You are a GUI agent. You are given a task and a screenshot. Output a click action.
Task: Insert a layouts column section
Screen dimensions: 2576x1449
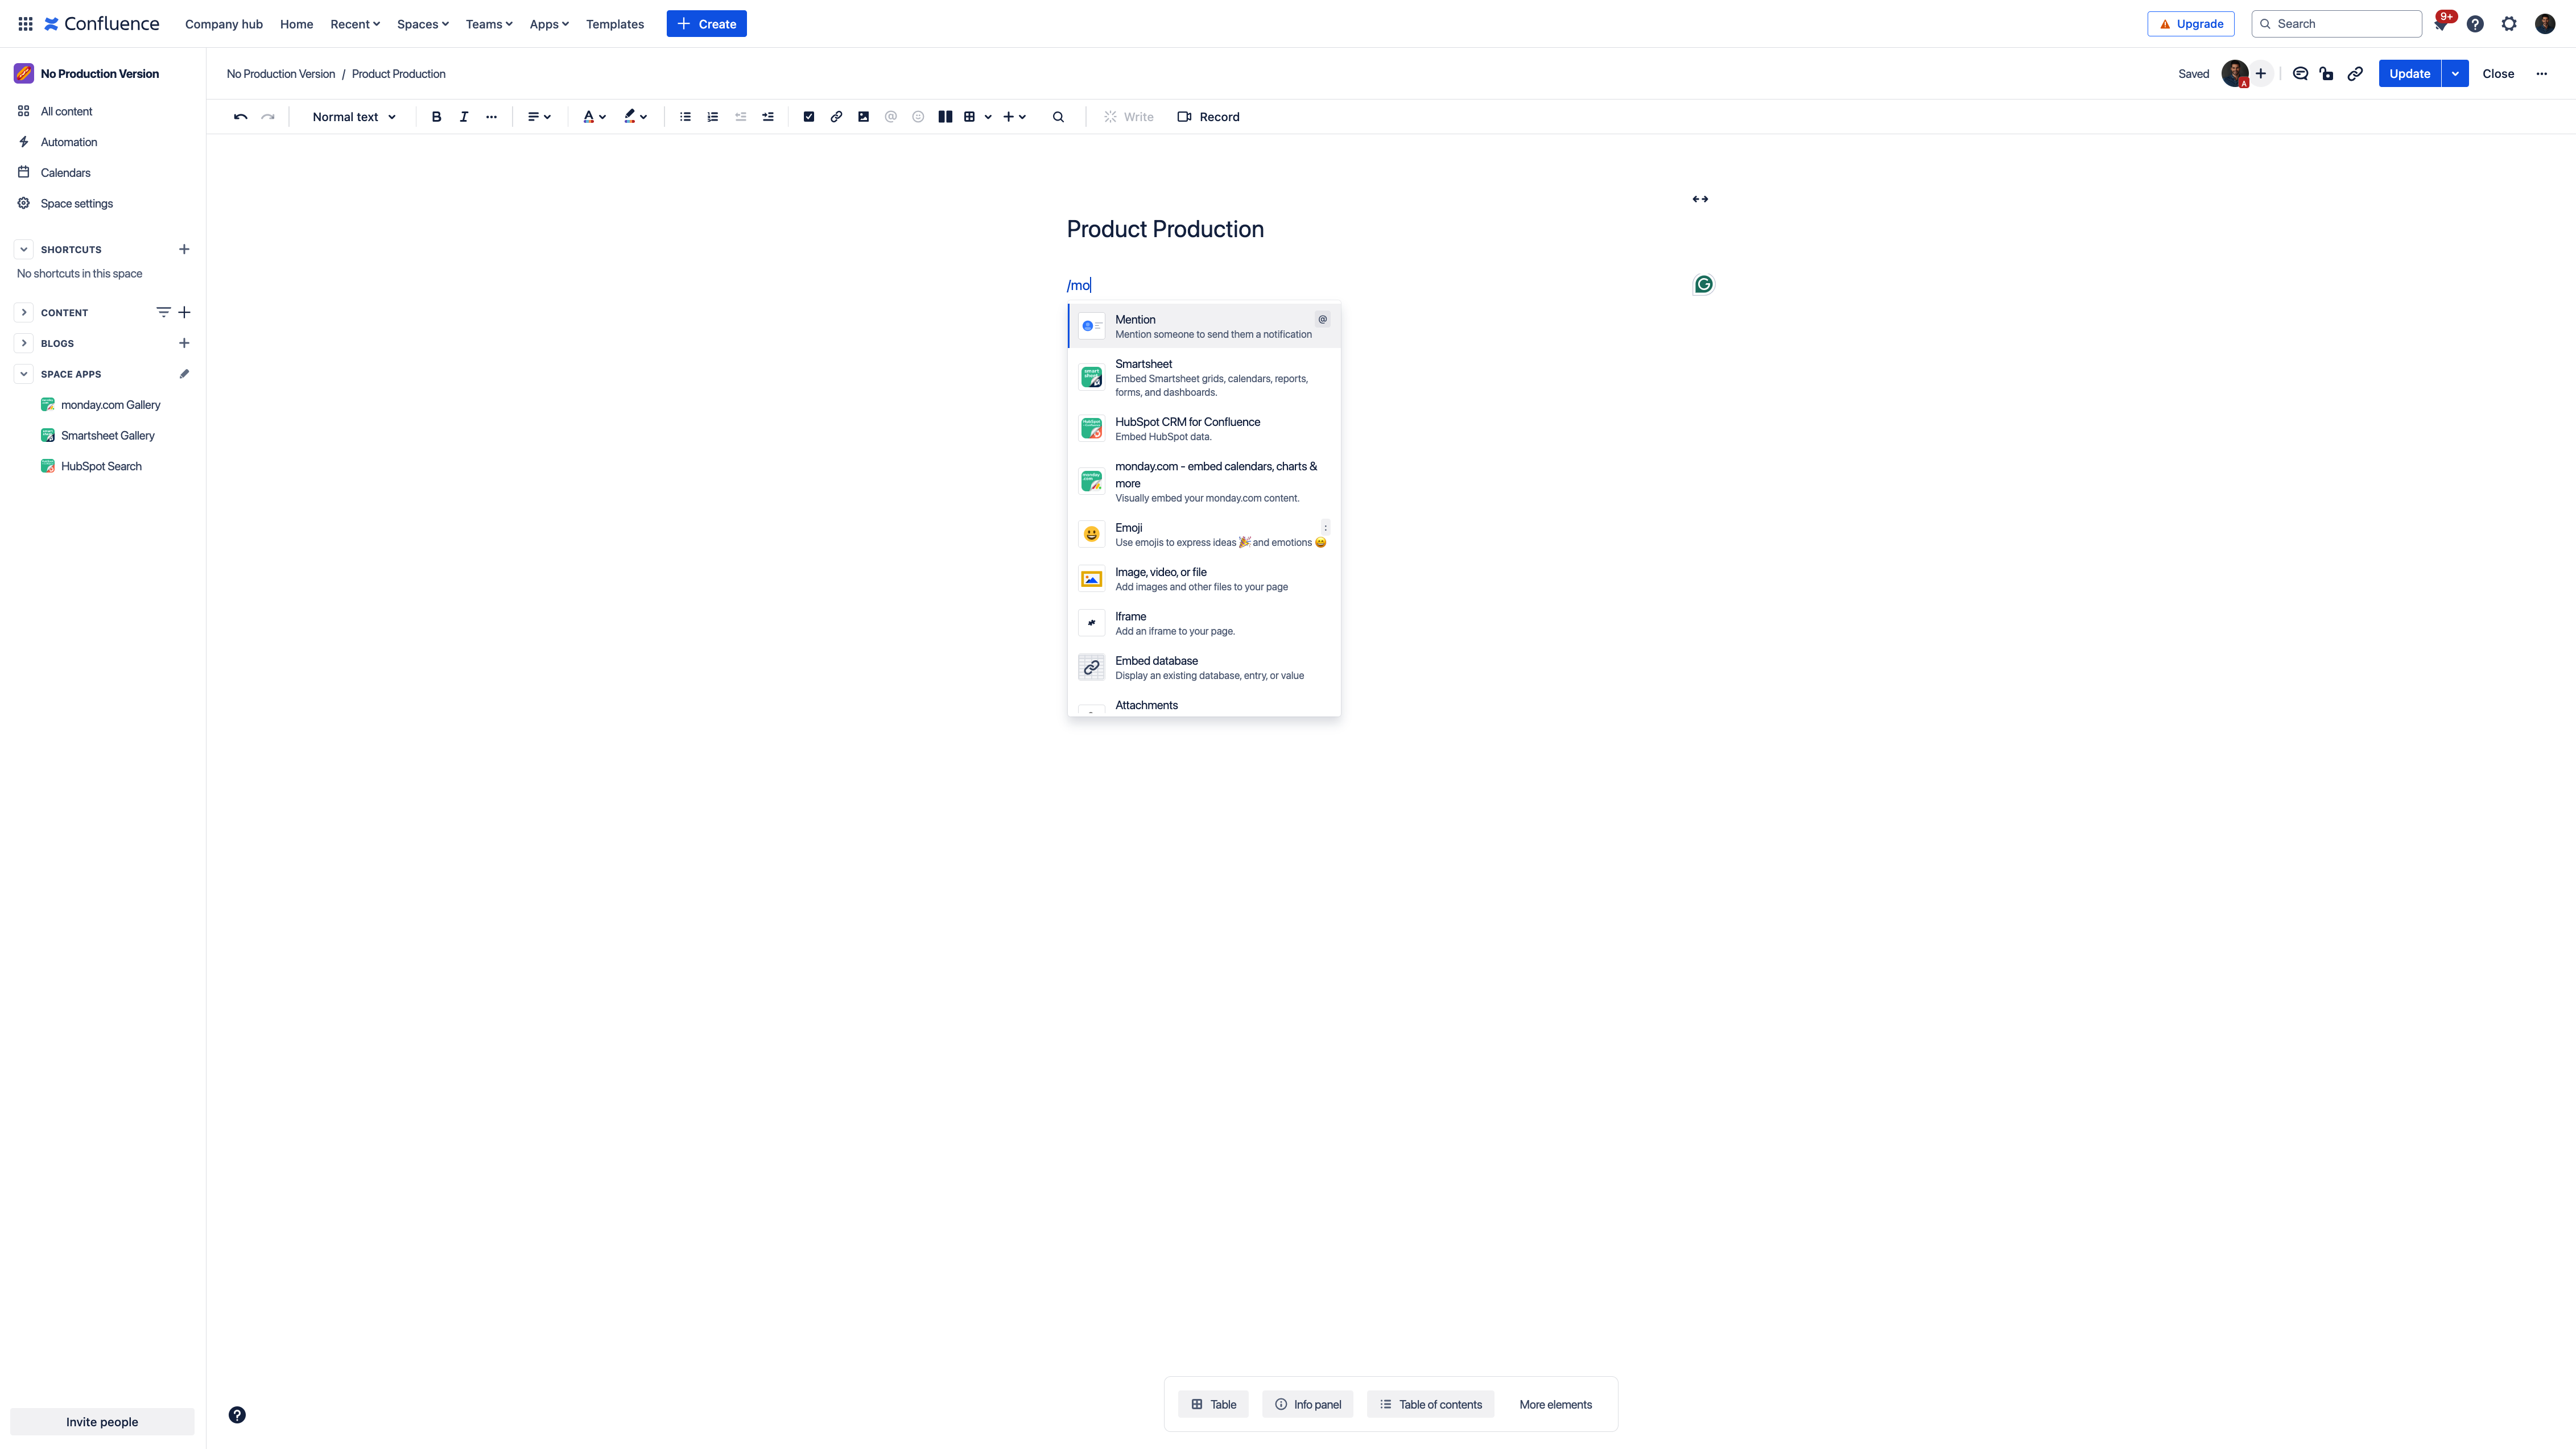[x=945, y=117]
